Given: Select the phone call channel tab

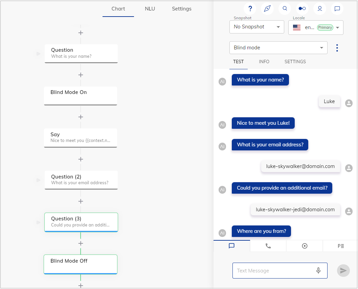Looking at the screenshot, I should click(x=268, y=246).
